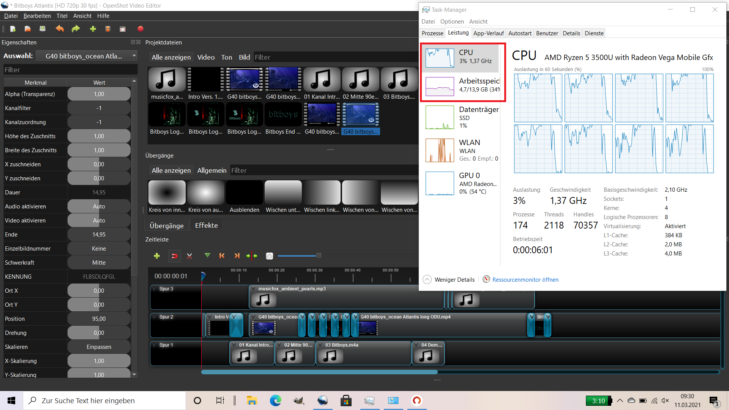Open the Prozesse tab in Task-Manager
The height and width of the screenshot is (410, 729).
432,33
